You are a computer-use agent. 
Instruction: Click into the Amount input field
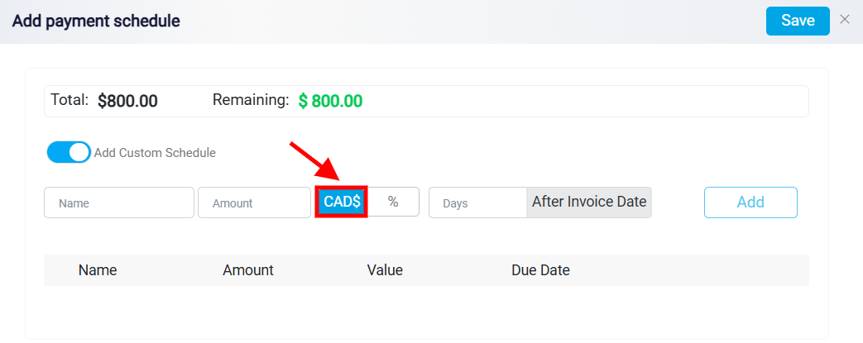click(254, 202)
